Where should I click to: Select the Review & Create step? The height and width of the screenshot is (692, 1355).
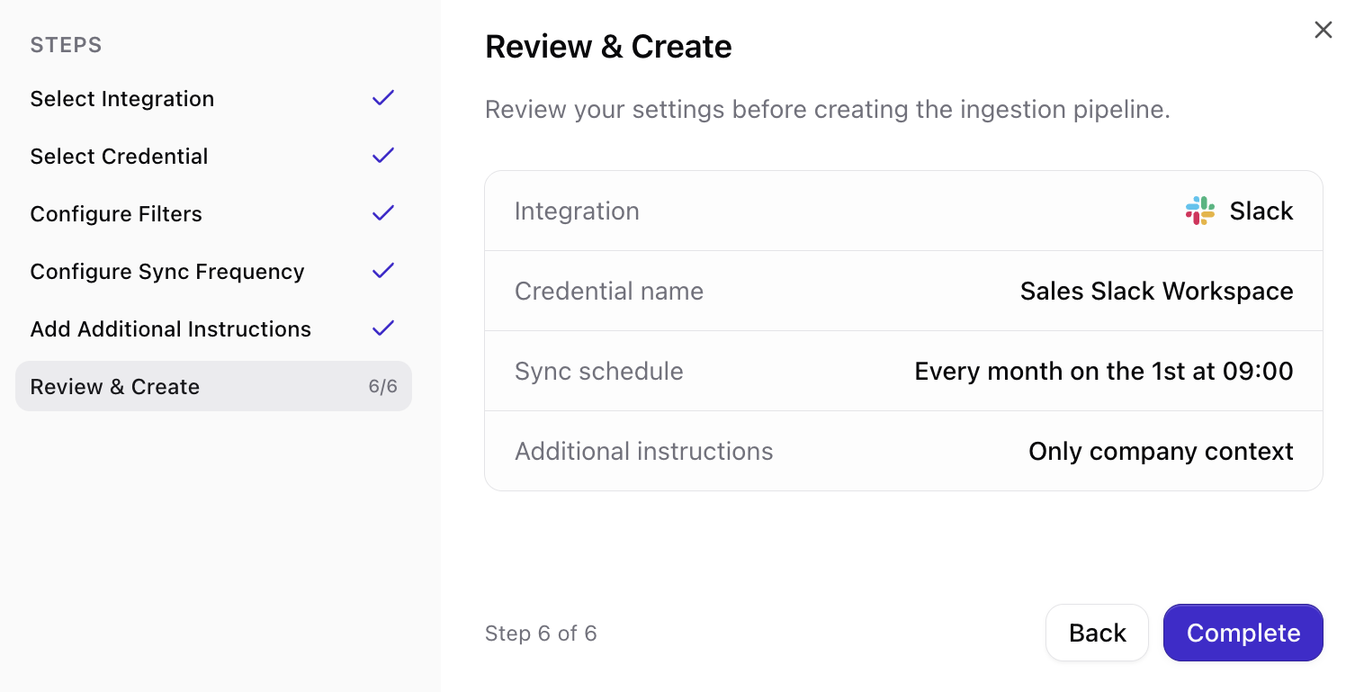213,387
